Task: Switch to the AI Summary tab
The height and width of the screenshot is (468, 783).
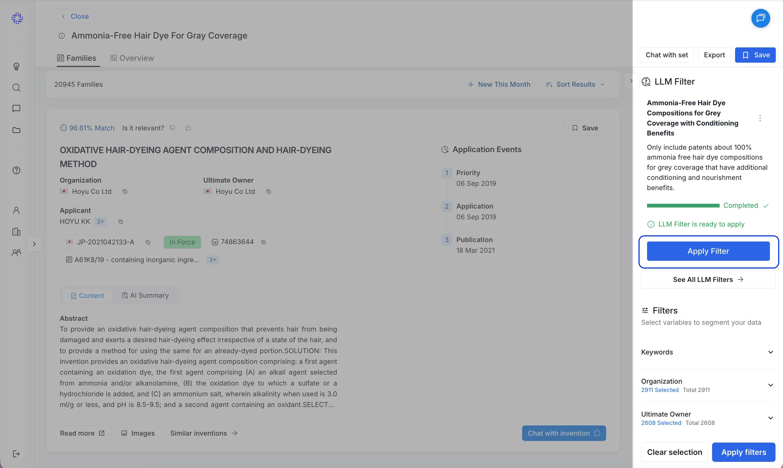Action: [145, 296]
